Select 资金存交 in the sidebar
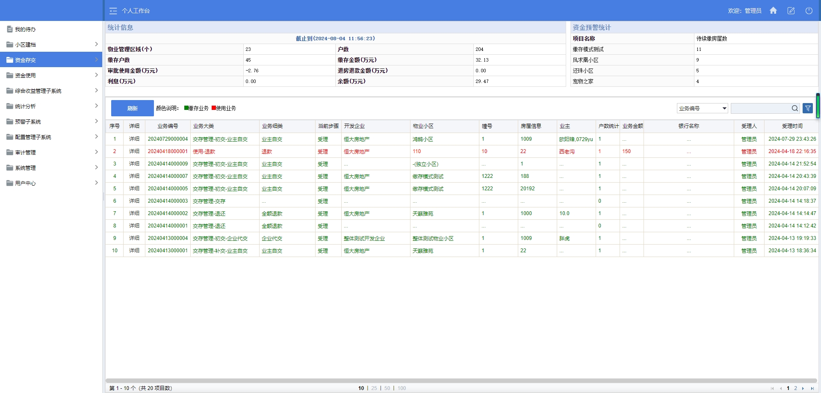Image resolution: width=821 pixels, height=393 pixels. click(51, 60)
